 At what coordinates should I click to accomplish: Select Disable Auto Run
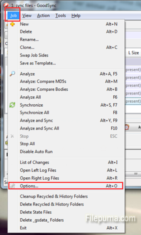pos(66,152)
